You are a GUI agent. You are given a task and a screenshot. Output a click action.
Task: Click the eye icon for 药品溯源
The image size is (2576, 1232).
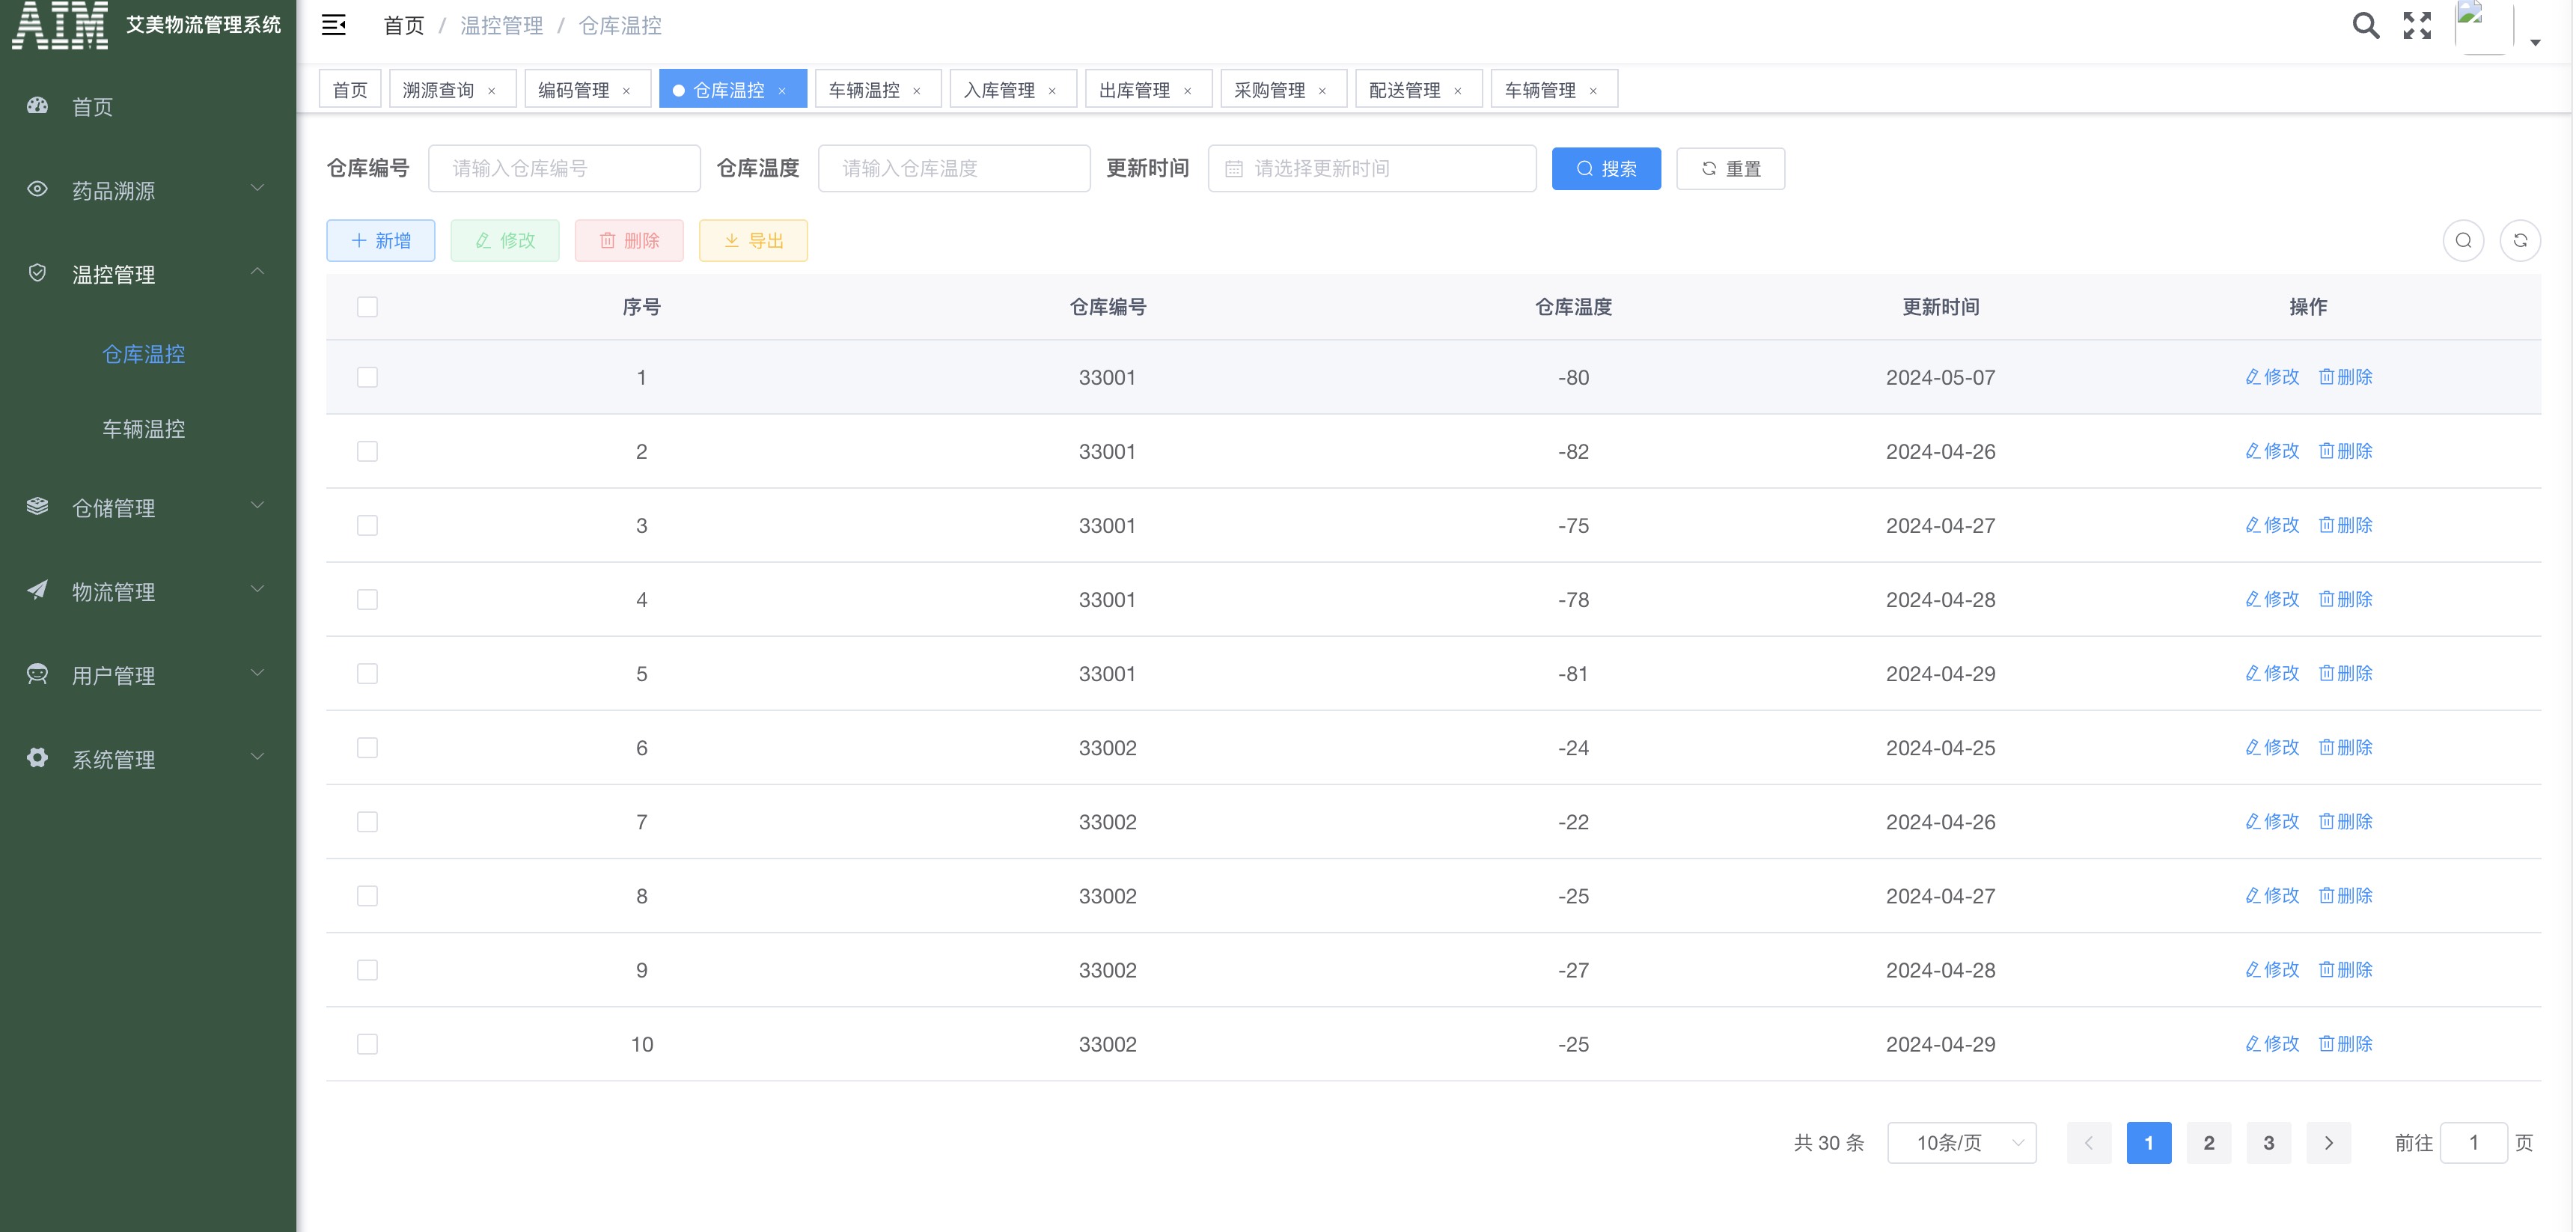point(37,189)
